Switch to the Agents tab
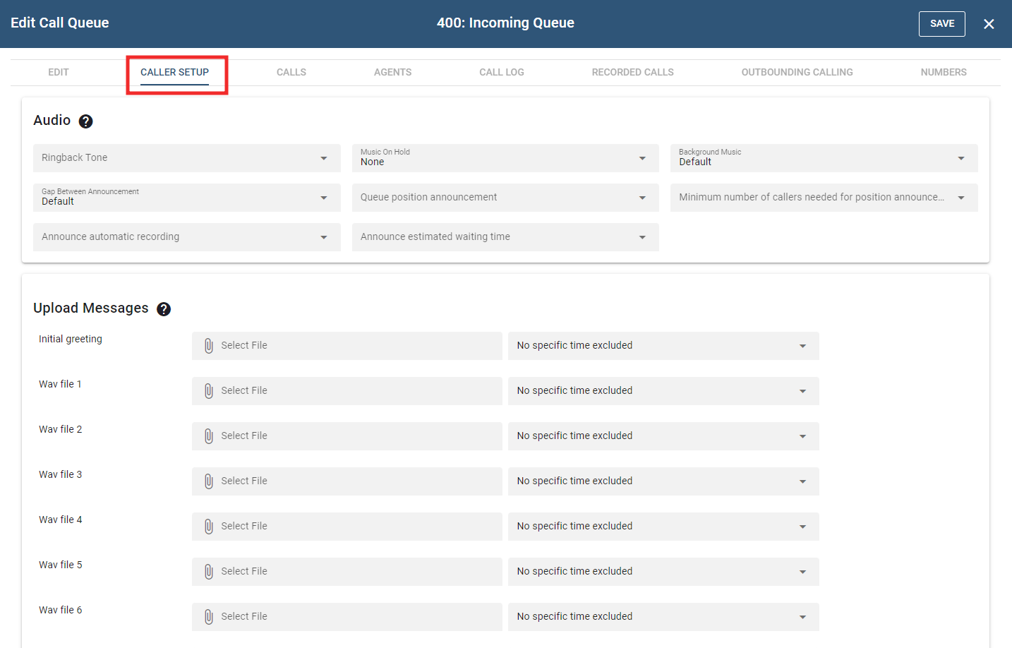1012x648 pixels. click(392, 72)
